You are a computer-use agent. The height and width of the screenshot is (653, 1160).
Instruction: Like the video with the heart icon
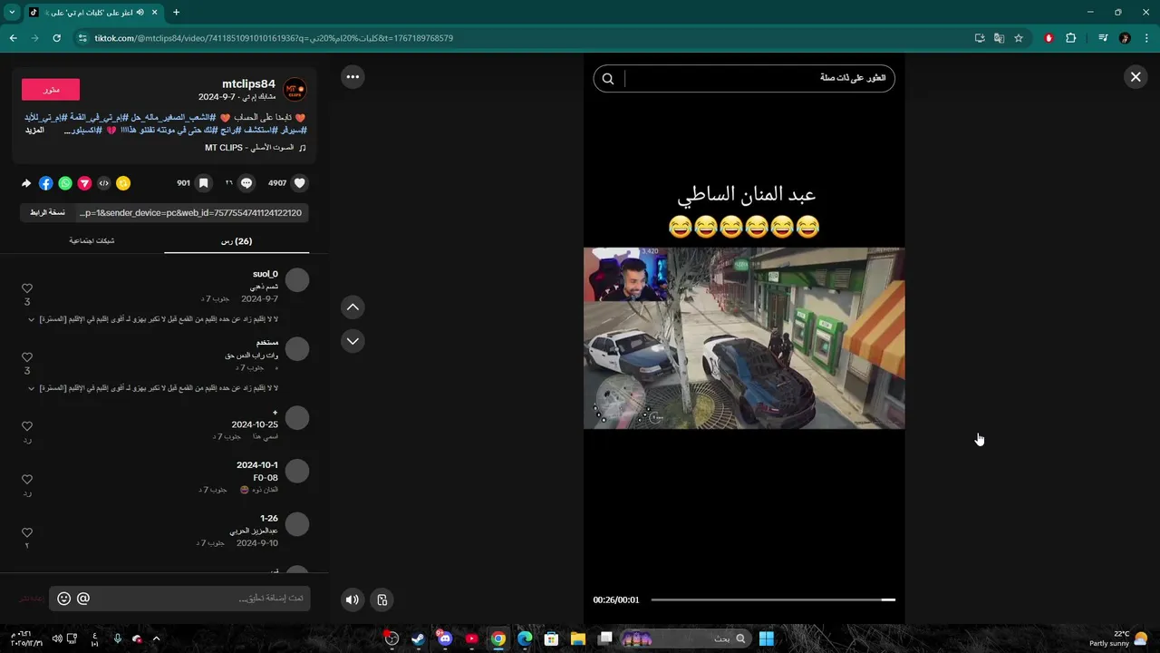300,183
